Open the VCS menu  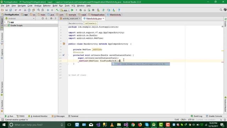pyautogui.click(x=73, y=6)
